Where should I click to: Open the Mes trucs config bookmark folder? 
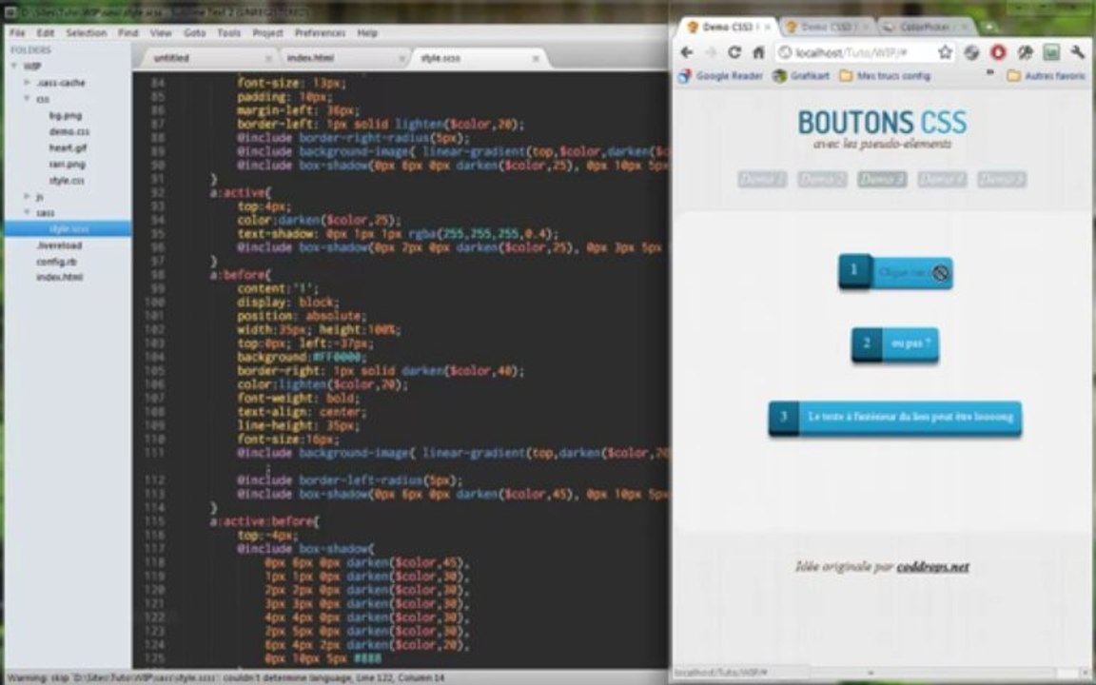pyautogui.click(x=885, y=75)
